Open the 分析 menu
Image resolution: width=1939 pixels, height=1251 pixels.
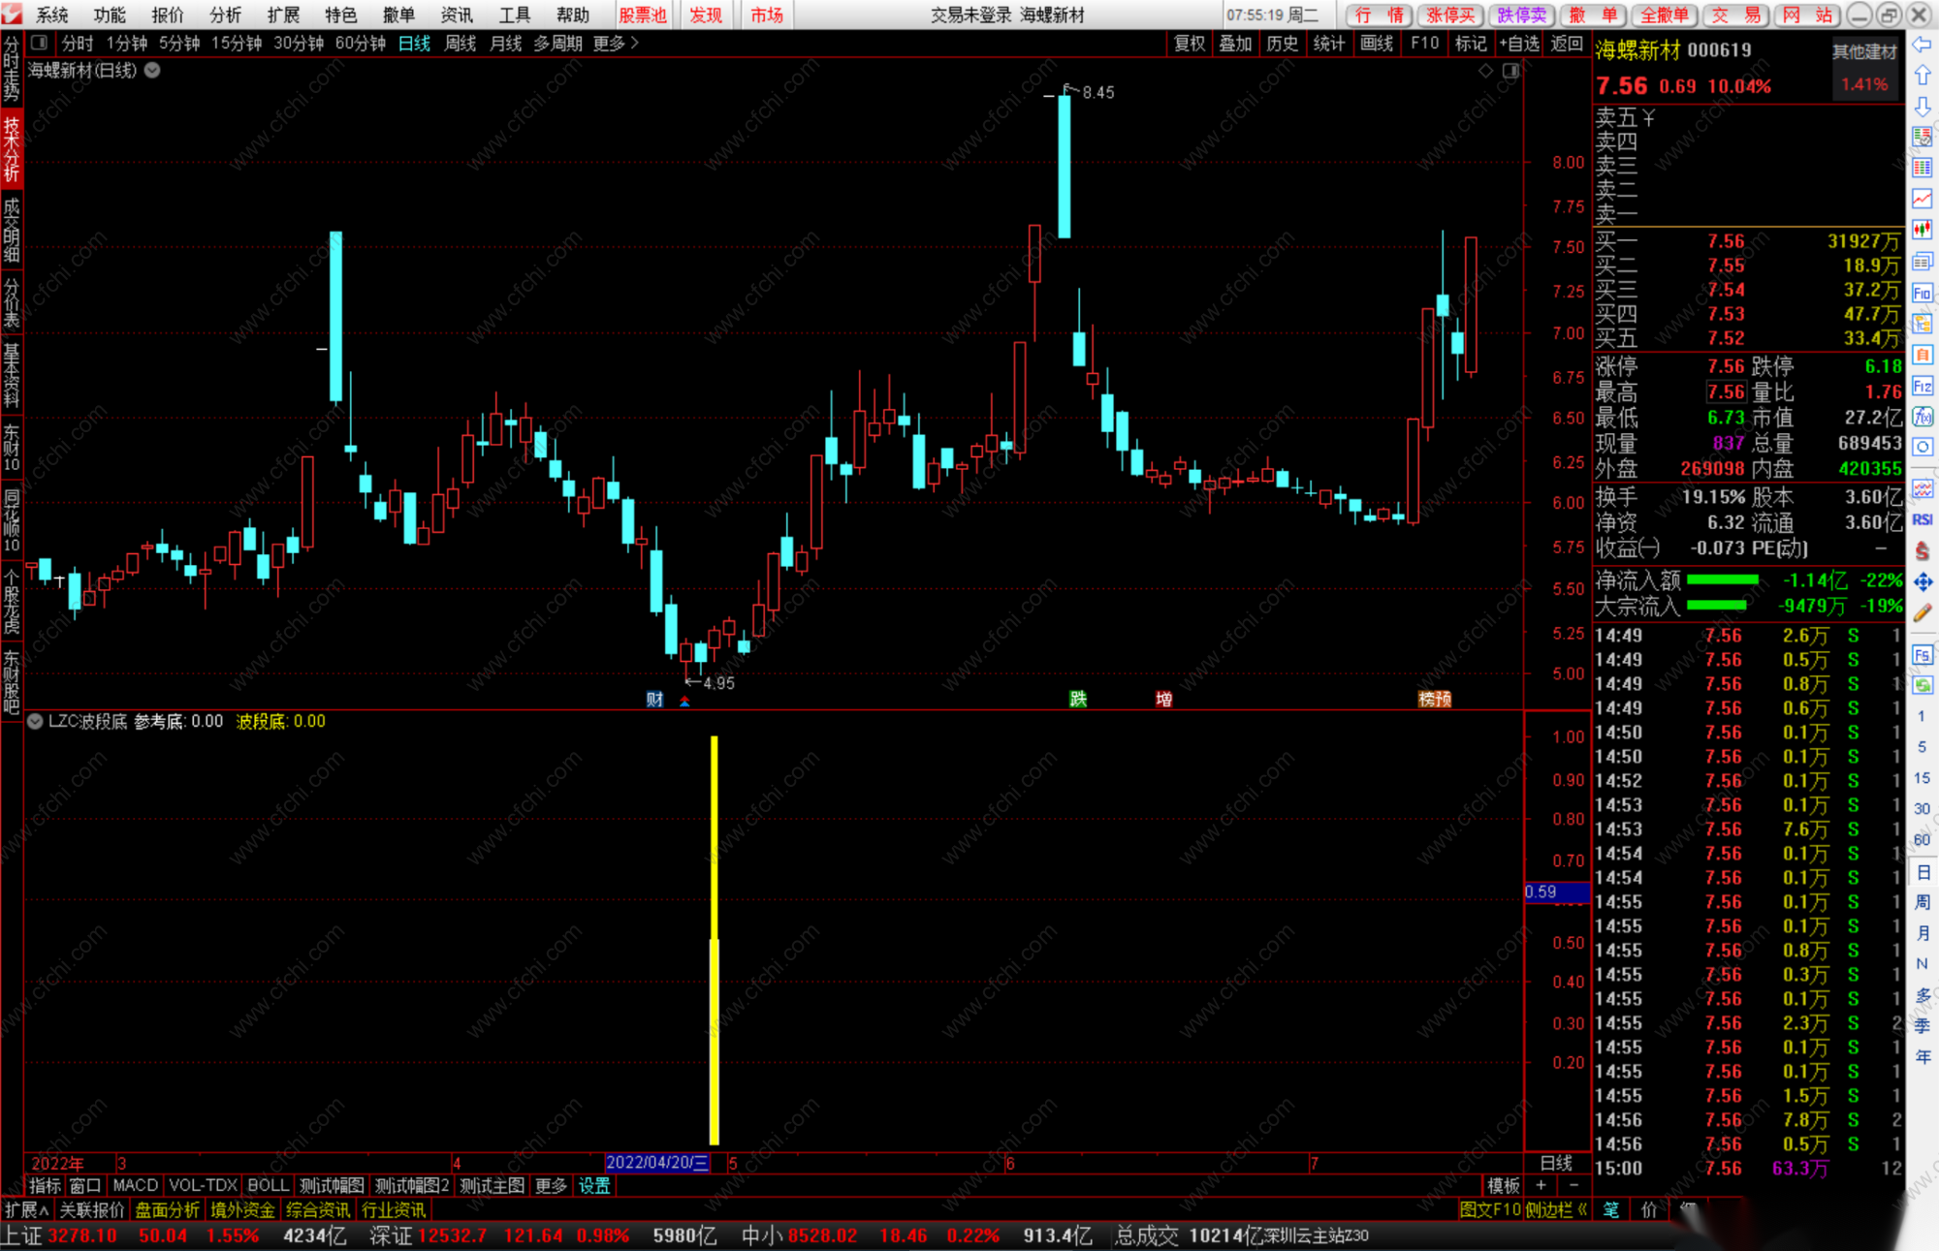coord(225,15)
